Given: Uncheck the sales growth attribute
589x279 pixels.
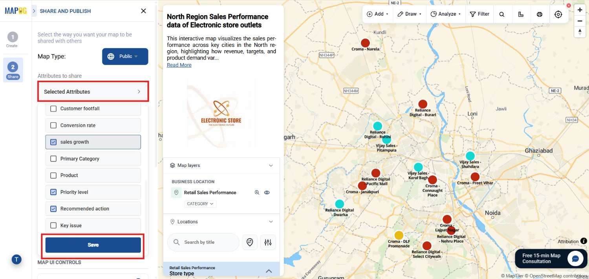Looking at the screenshot, I should coord(54,142).
